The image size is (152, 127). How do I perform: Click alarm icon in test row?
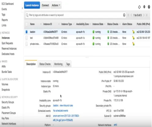point(133,38)
